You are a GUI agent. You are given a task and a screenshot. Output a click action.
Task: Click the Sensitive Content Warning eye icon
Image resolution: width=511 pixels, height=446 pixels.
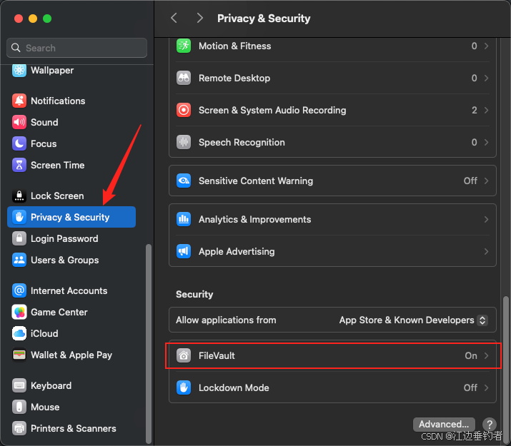pos(184,181)
